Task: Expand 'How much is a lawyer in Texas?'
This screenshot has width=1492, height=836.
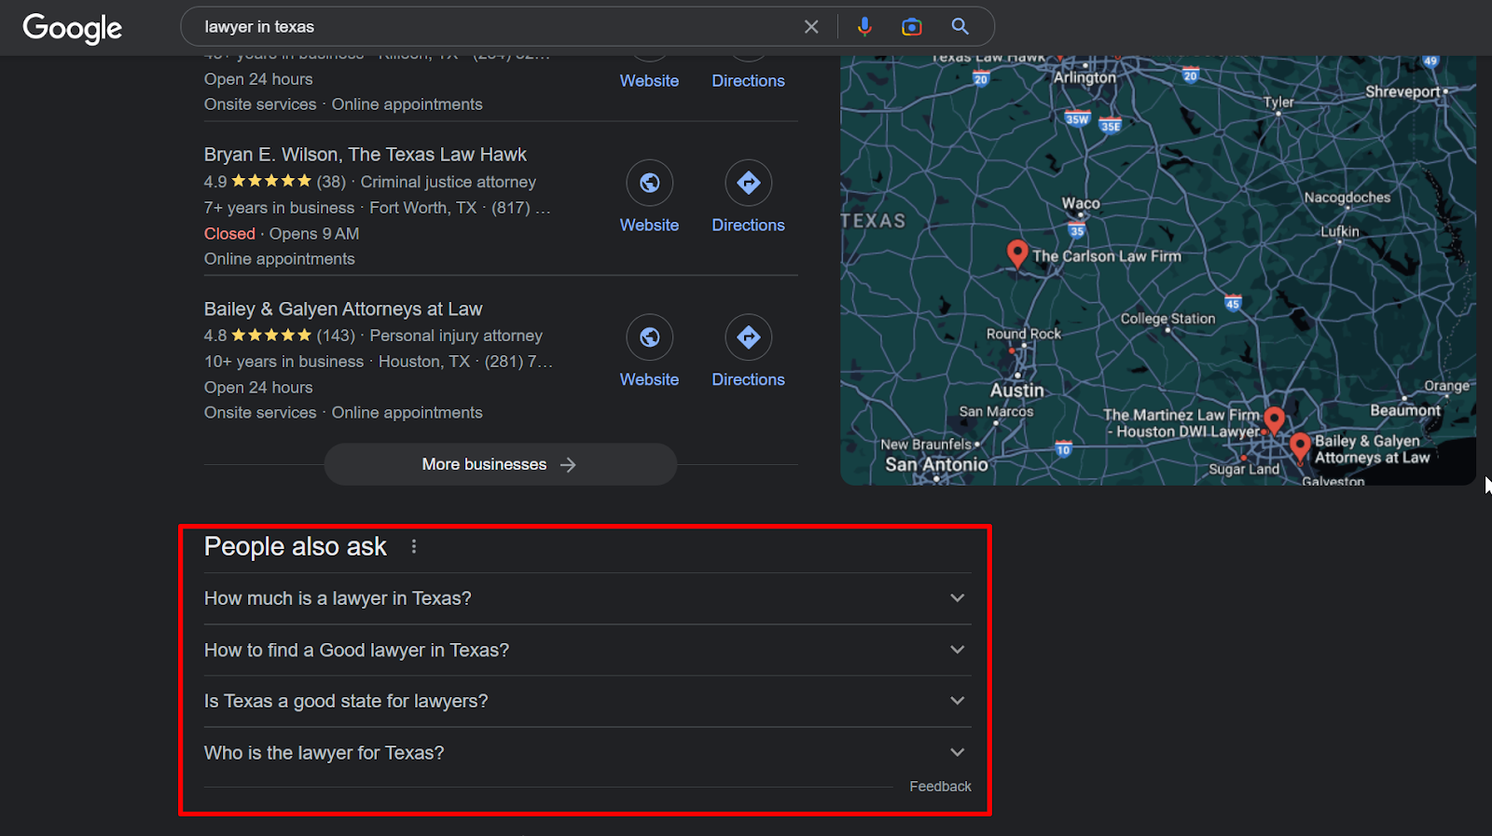Action: click(587, 598)
